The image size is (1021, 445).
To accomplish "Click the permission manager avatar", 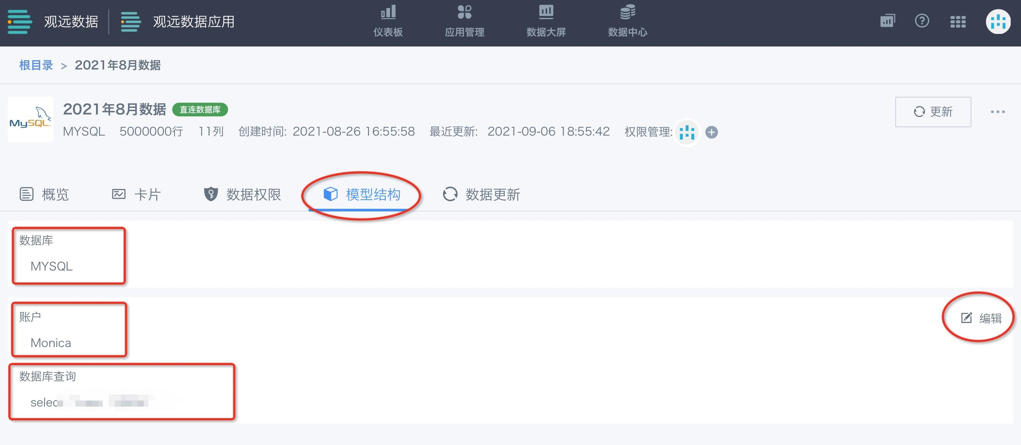I will coord(687,132).
